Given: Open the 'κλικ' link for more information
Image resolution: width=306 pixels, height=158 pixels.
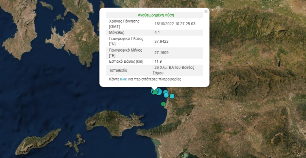Looking at the screenshot, I should (123, 79).
